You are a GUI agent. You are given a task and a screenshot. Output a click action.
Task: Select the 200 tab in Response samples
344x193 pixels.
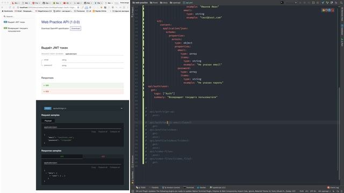62,157
